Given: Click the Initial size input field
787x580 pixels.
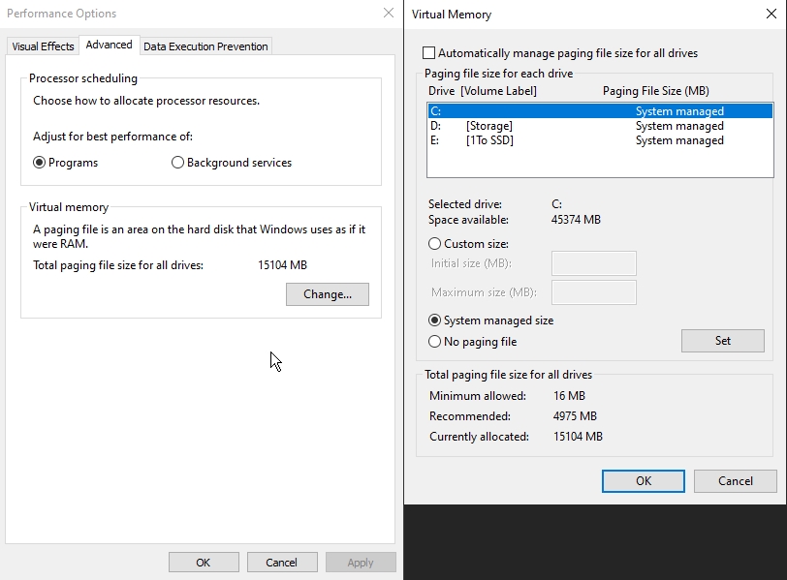Looking at the screenshot, I should (x=593, y=264).
